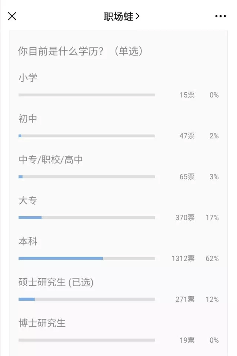Select the 硕士研究生 (已选) option

click(x=56, y=282)
